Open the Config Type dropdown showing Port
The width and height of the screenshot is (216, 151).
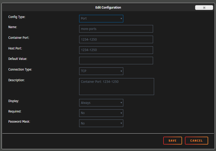(101, 18)
